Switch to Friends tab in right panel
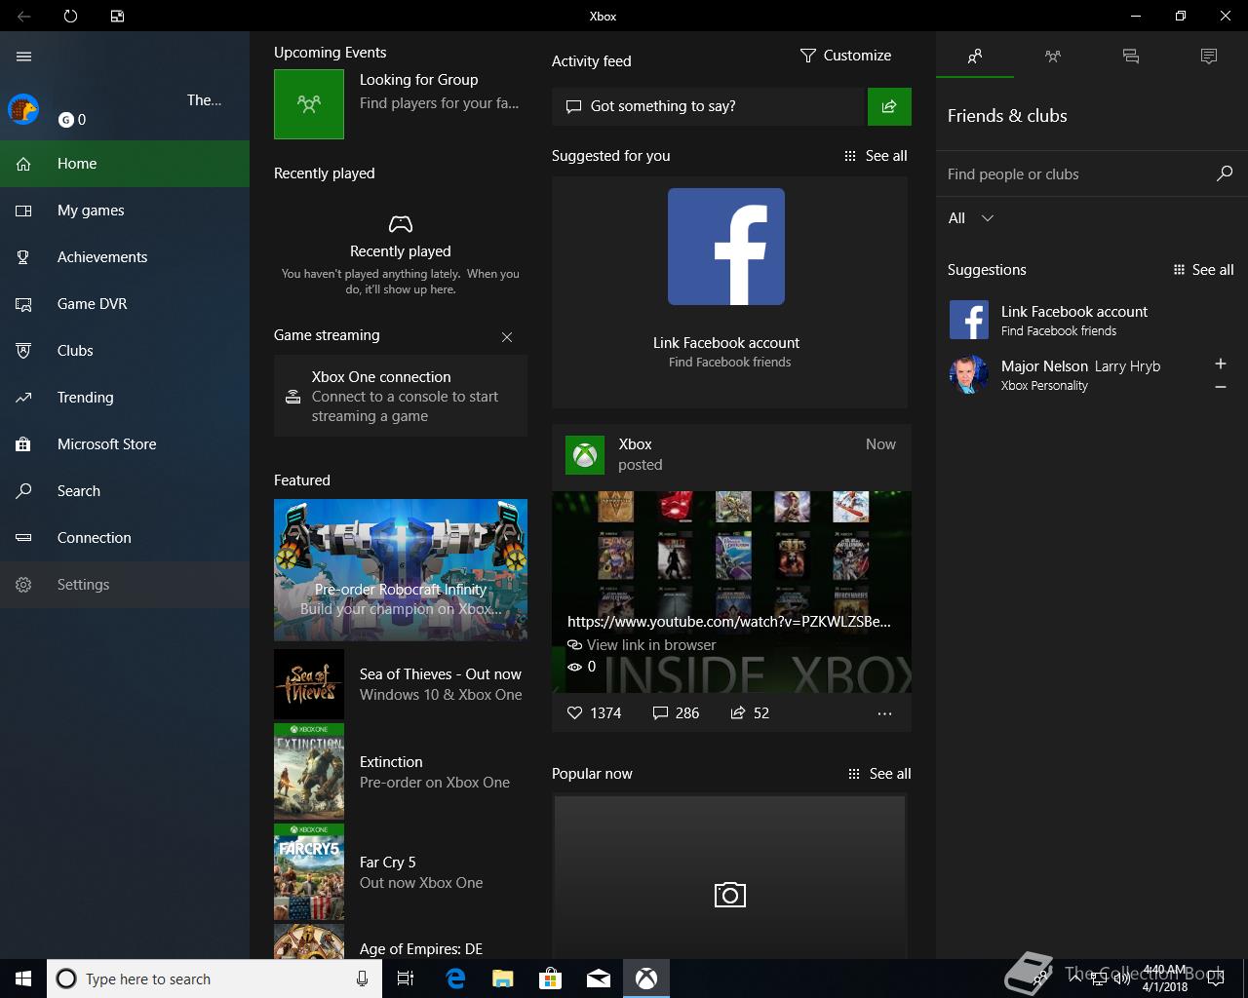The image size is (1248, 998). click(975, 57)
